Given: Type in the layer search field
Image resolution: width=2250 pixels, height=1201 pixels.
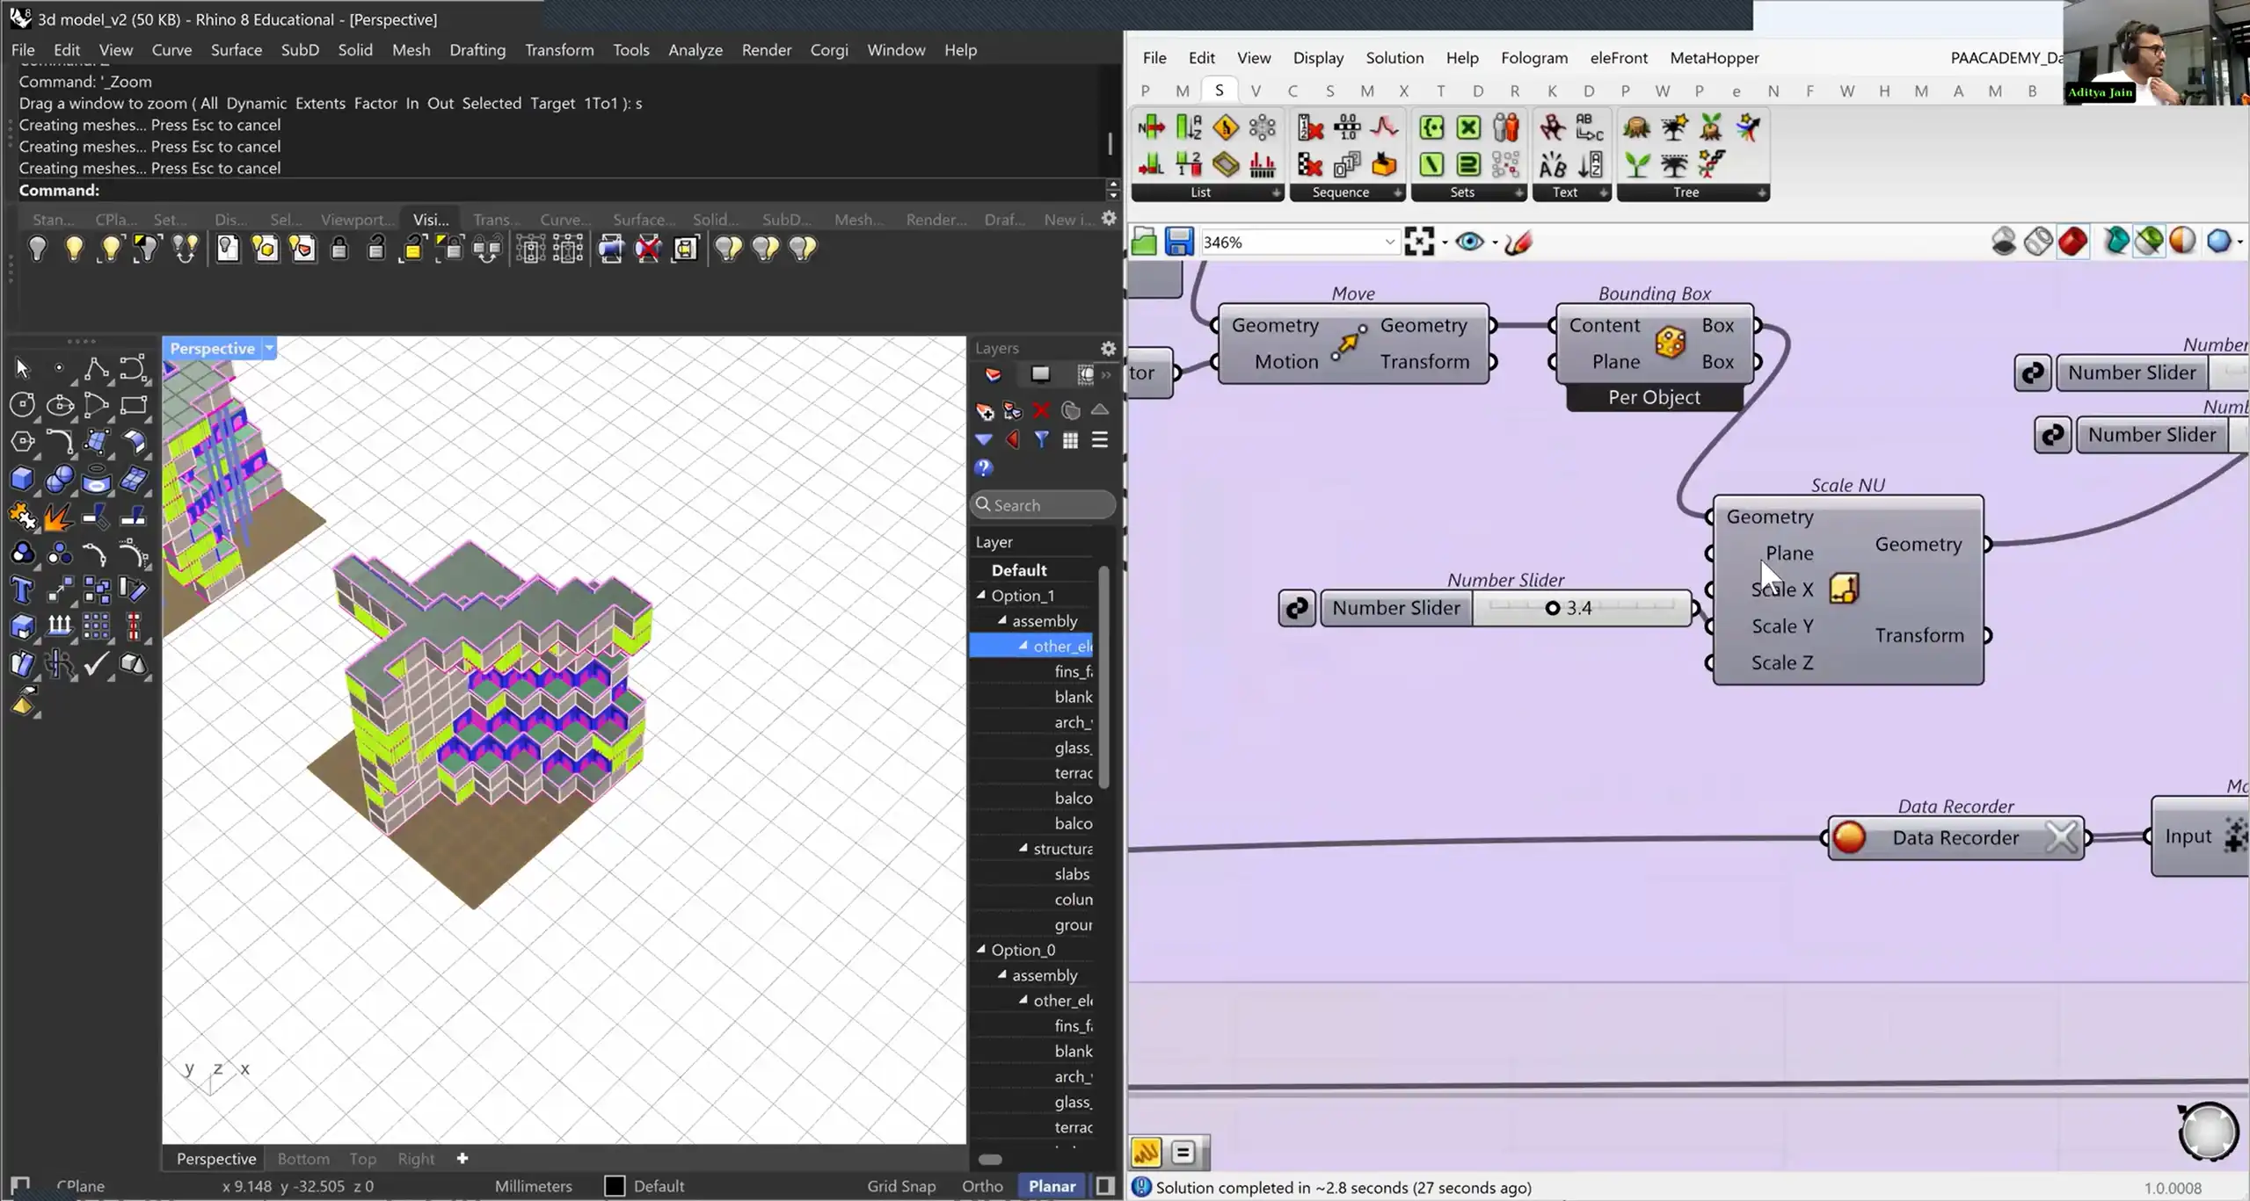Looking at the screenshot, I should point(1042,504).
